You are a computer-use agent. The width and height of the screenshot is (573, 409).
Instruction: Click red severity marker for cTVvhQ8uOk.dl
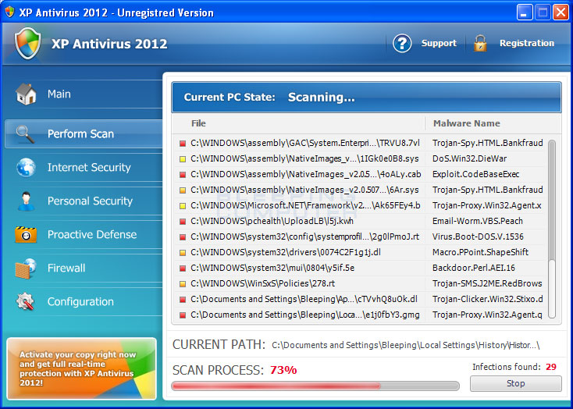[183, 300]
